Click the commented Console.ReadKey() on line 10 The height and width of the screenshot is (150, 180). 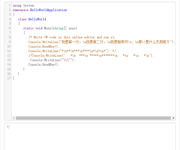point(44,46)
